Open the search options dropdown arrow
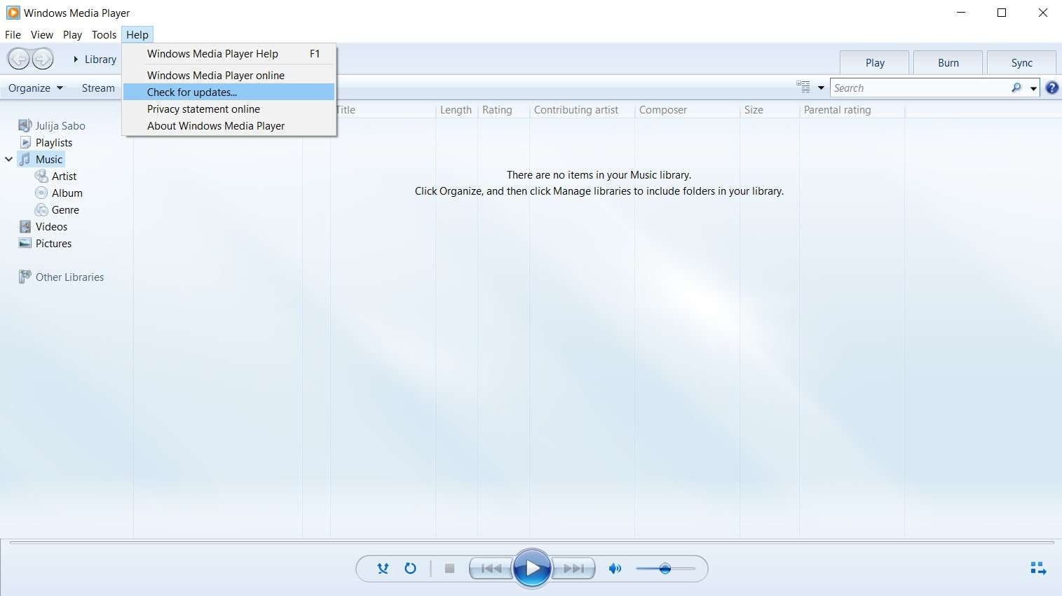This screenshot has height=596, width=1062. click(1033, 88)
